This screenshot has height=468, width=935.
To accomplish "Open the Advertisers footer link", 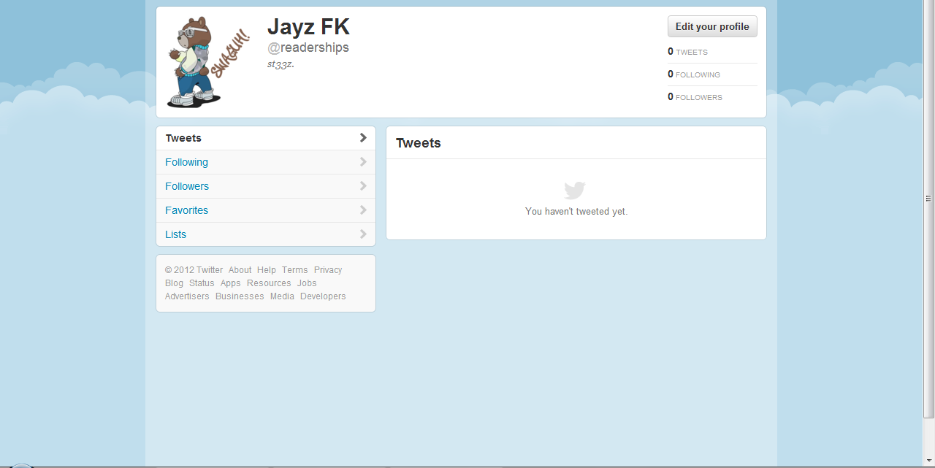I will tap(187, 296).
